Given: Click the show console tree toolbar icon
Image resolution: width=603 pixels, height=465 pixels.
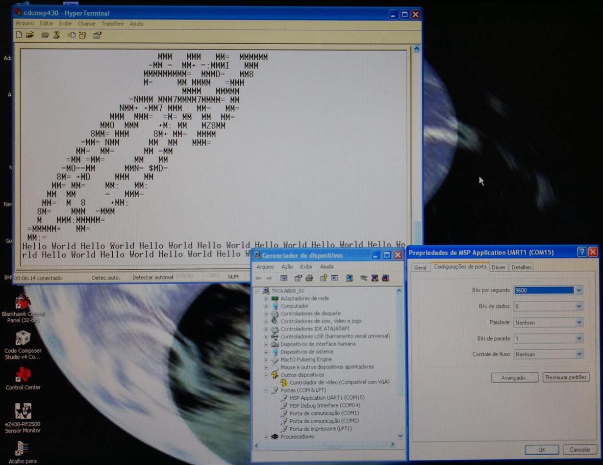Looking at the screenshot, I should pyautogui.click(x=283, y=278).
